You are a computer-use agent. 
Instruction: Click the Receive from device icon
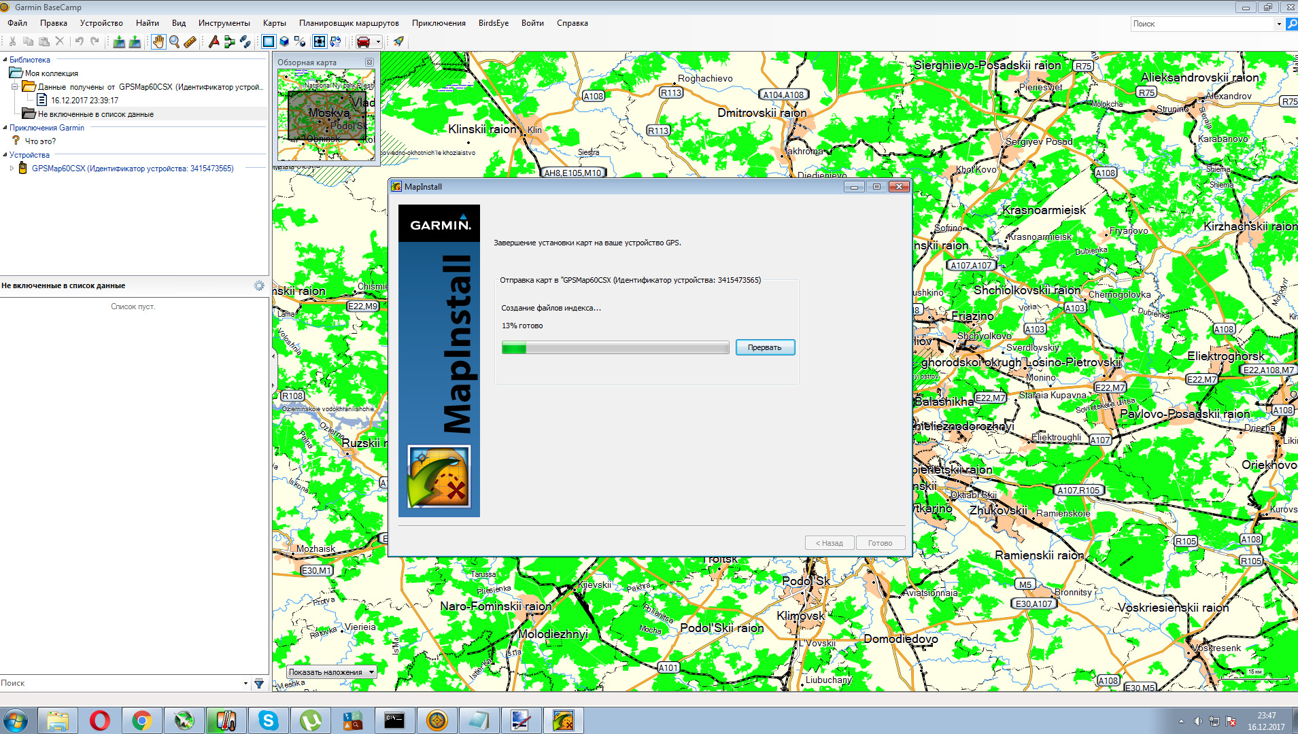pyautogui.click(x=119, y=41)
